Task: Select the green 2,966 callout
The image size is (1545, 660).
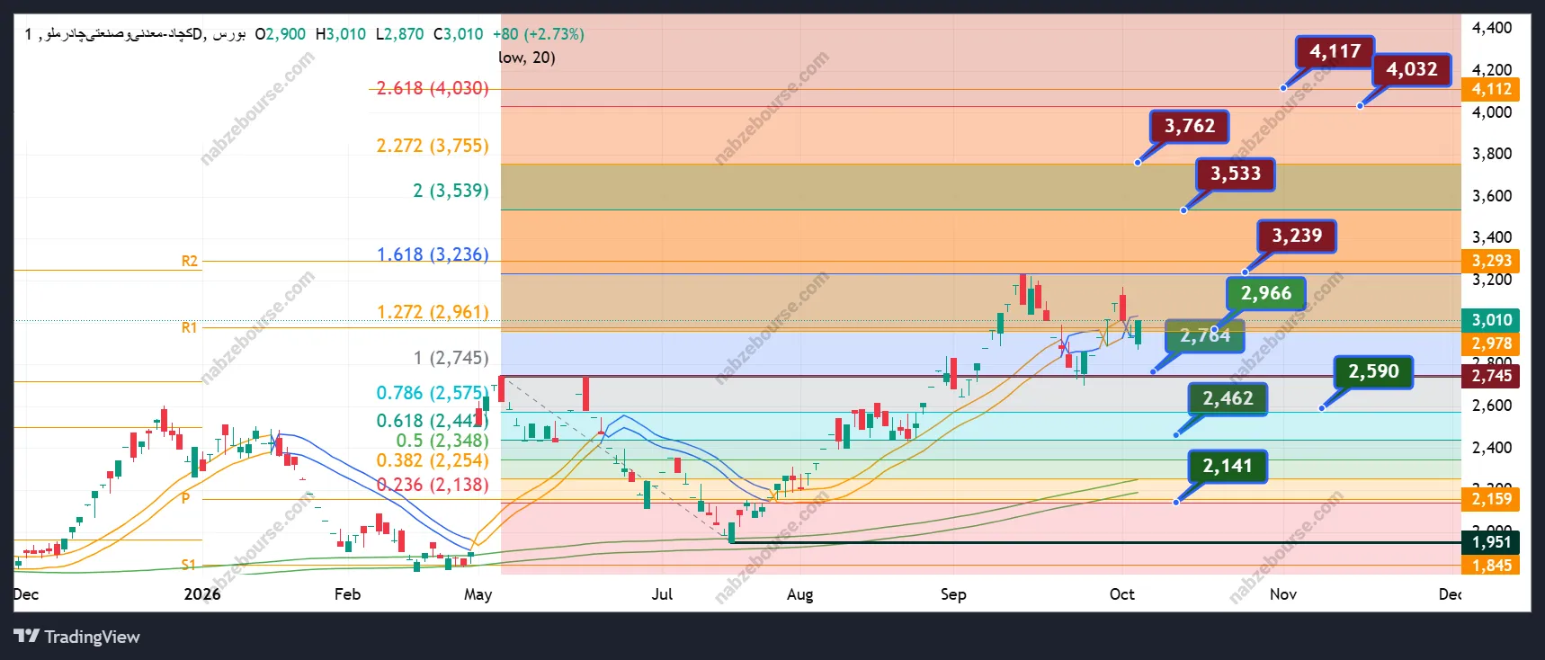Action: tap(1265, 293)
